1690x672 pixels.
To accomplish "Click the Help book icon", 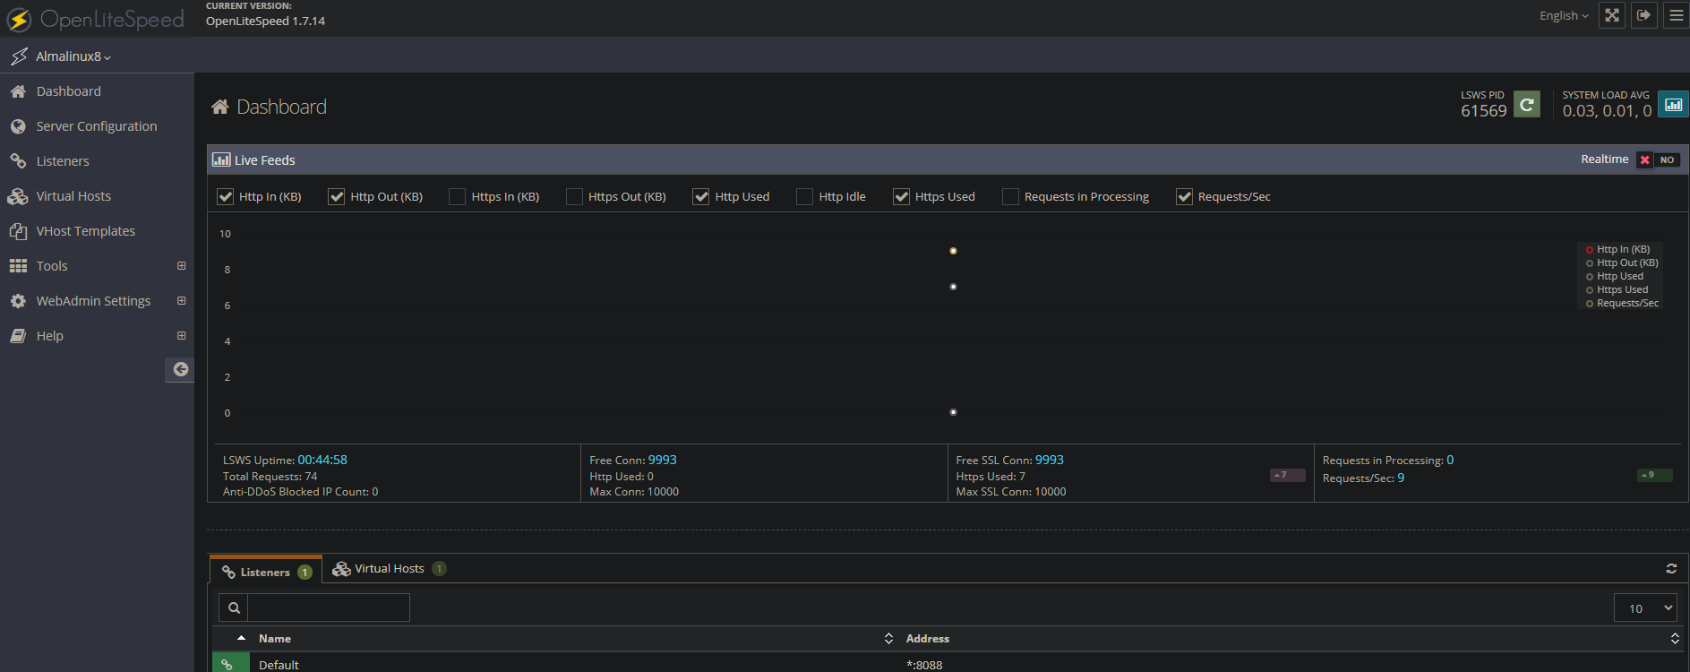I will (x=18, y=336).
